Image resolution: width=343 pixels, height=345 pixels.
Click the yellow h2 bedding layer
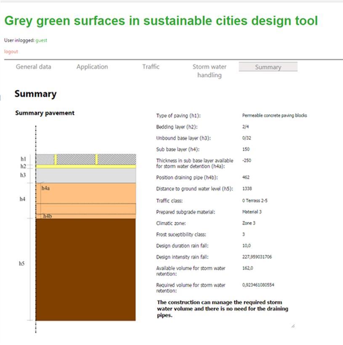86,166
